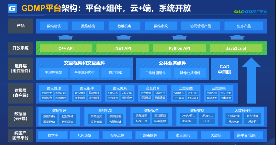Viewport: 276px width, 145px height.
Task: Click the 事务机制 heading
Action: (105, 110)
